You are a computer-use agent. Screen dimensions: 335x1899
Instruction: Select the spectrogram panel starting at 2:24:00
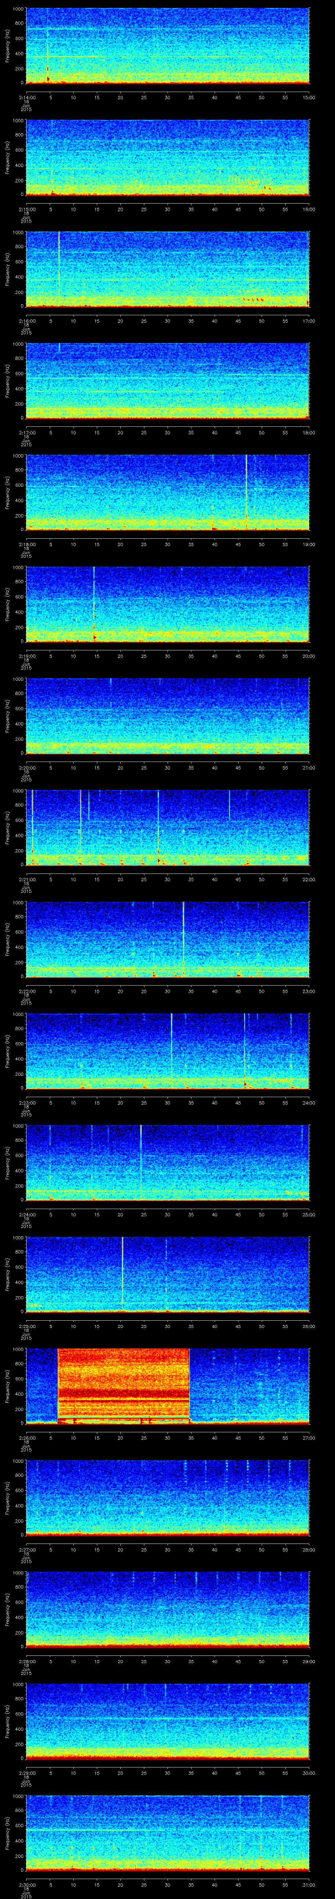coord(168,1163)
